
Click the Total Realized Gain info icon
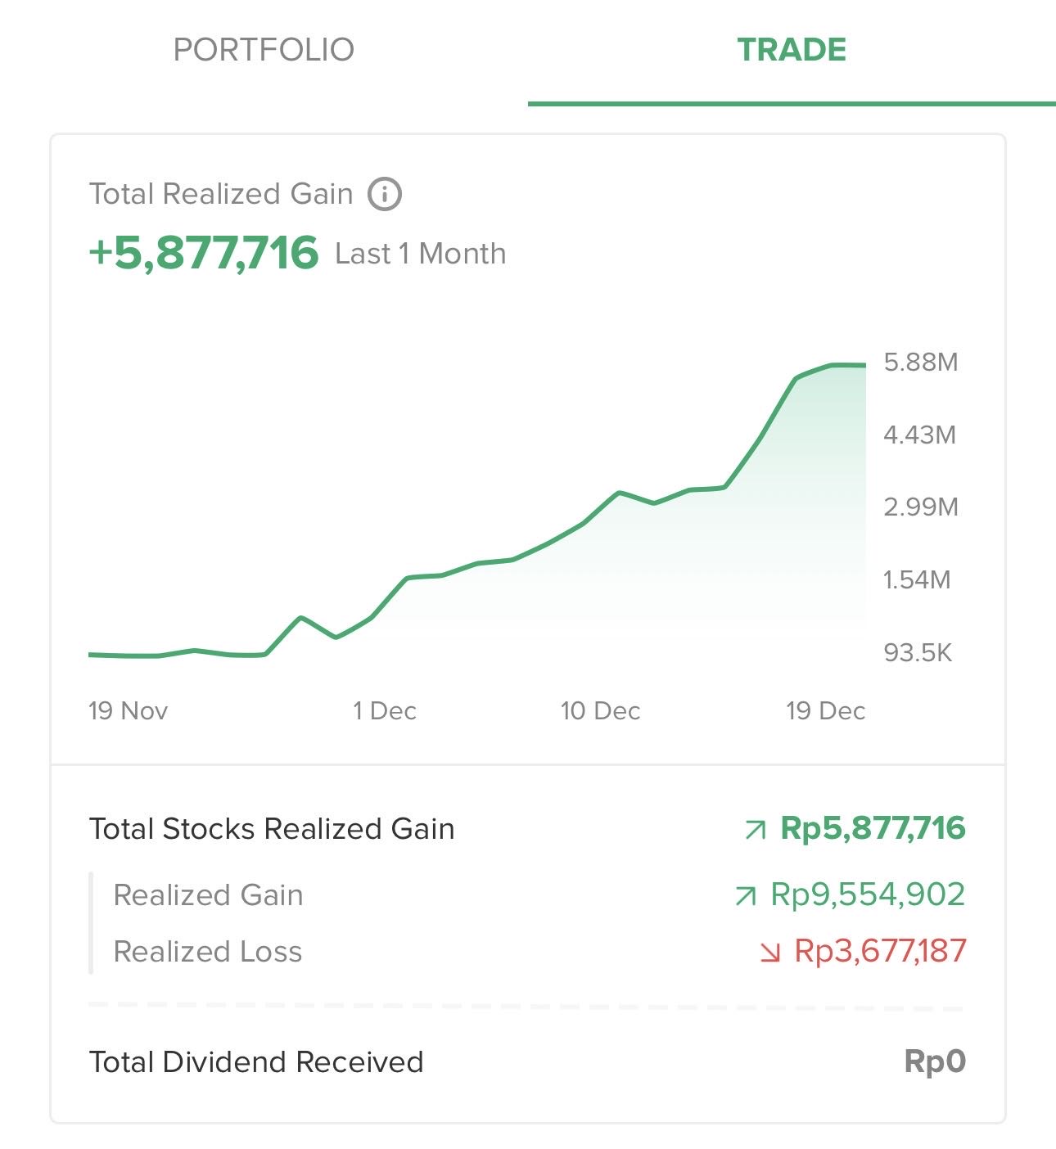pyautogui.click(x=385, y=195)
